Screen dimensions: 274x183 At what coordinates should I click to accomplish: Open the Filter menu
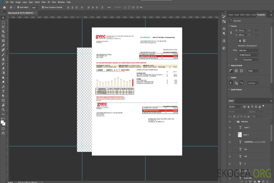click(x=44, y=2)
